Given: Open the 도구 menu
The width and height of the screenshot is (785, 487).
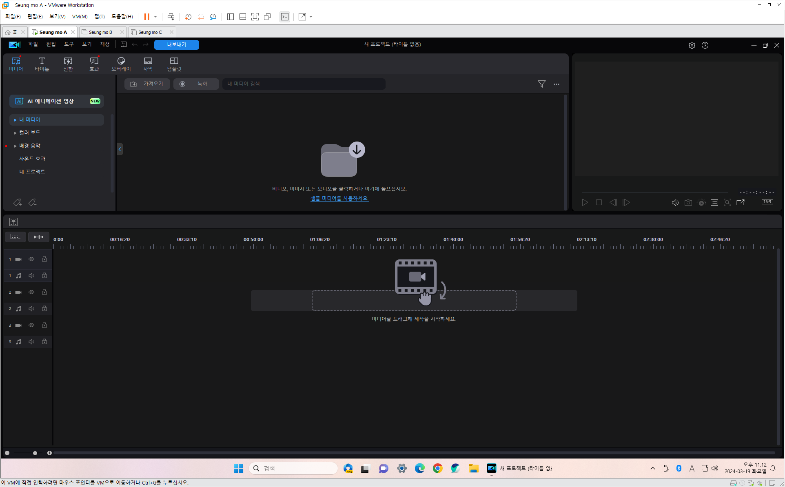Looking at the screenshot, I should [69, 44].
